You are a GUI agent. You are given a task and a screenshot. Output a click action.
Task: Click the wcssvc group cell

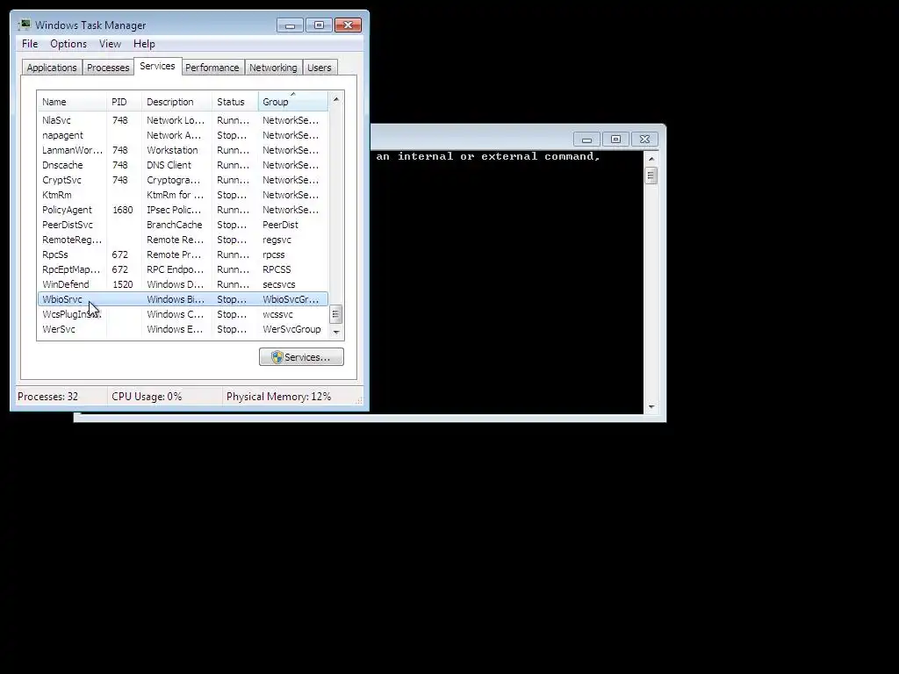click(278, 314)
